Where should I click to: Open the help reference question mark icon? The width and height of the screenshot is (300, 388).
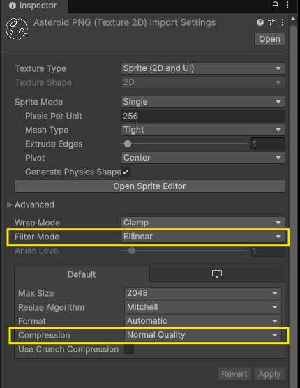pos(260,22)
